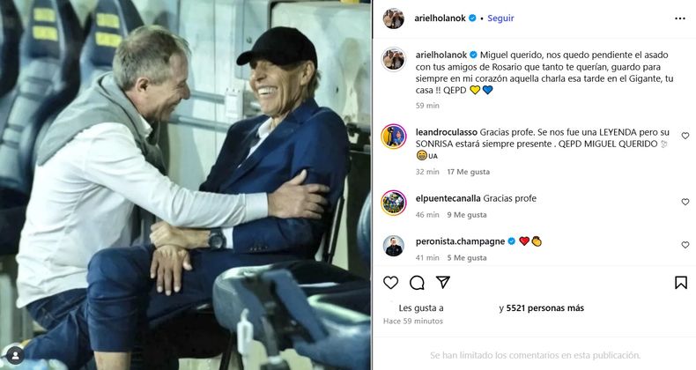This screenshot has width=696, height=370.
Task: Open leandroculasso's profile avatar
Action: (x=394, y=137)
